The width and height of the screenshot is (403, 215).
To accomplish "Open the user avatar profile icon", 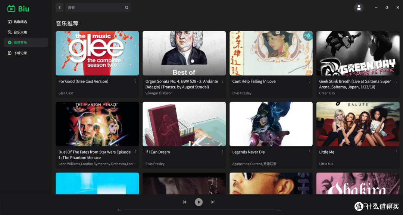I will [x=359, y=8].
